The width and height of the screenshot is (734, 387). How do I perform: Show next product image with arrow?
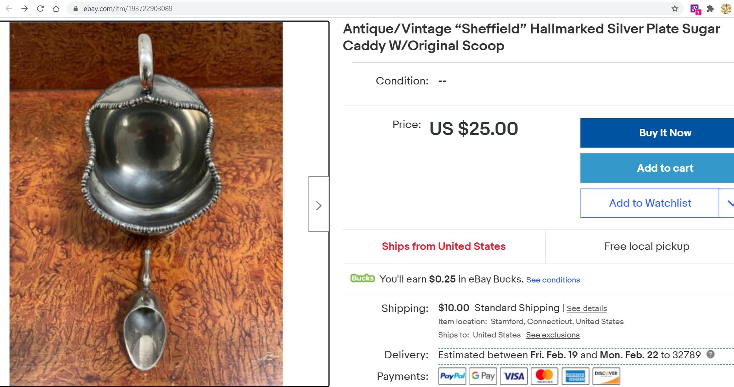click(x=319, y=204)
